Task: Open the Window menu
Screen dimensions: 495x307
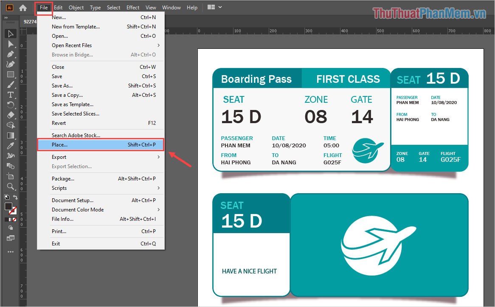Action: [171, 8]
